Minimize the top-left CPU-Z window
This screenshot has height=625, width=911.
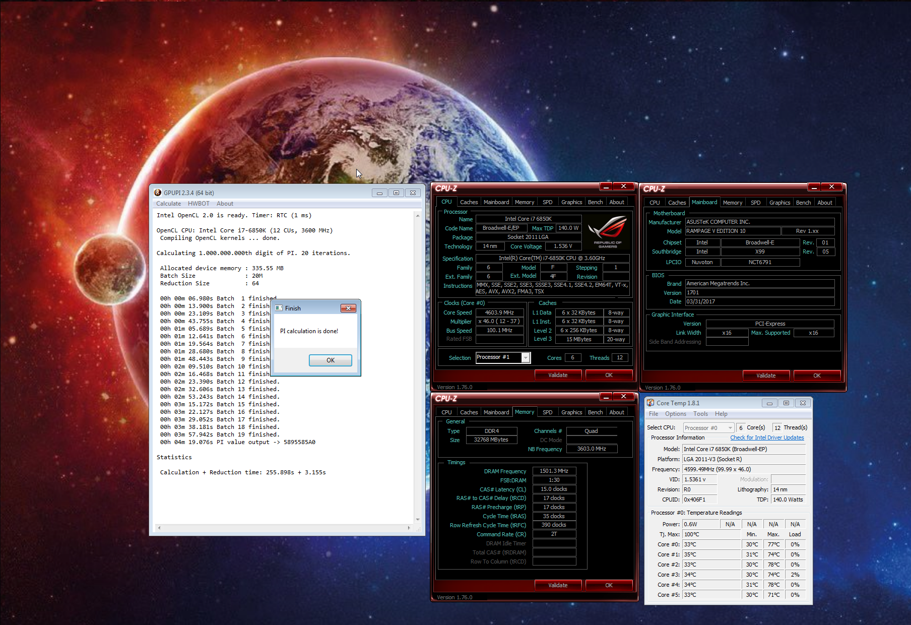606,186
